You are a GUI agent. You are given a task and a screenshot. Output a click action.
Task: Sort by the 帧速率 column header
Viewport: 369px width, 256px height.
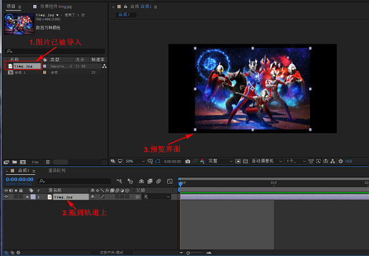point(98,60)
